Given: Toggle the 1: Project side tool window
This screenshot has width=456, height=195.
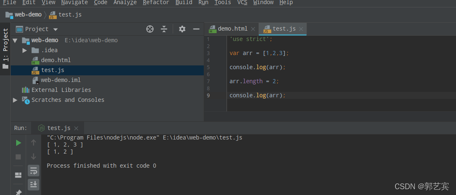Looking at the screenshot, I should point(5,48).
